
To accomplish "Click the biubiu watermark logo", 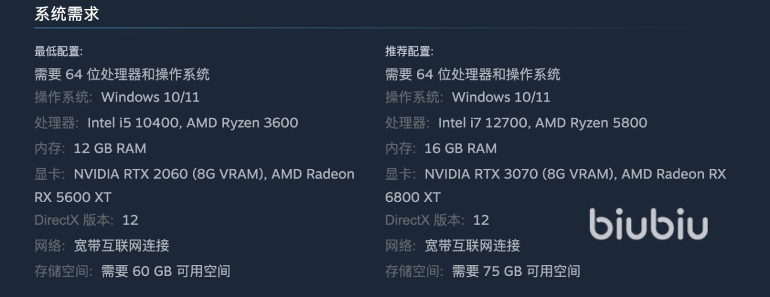I will point(648,224).
